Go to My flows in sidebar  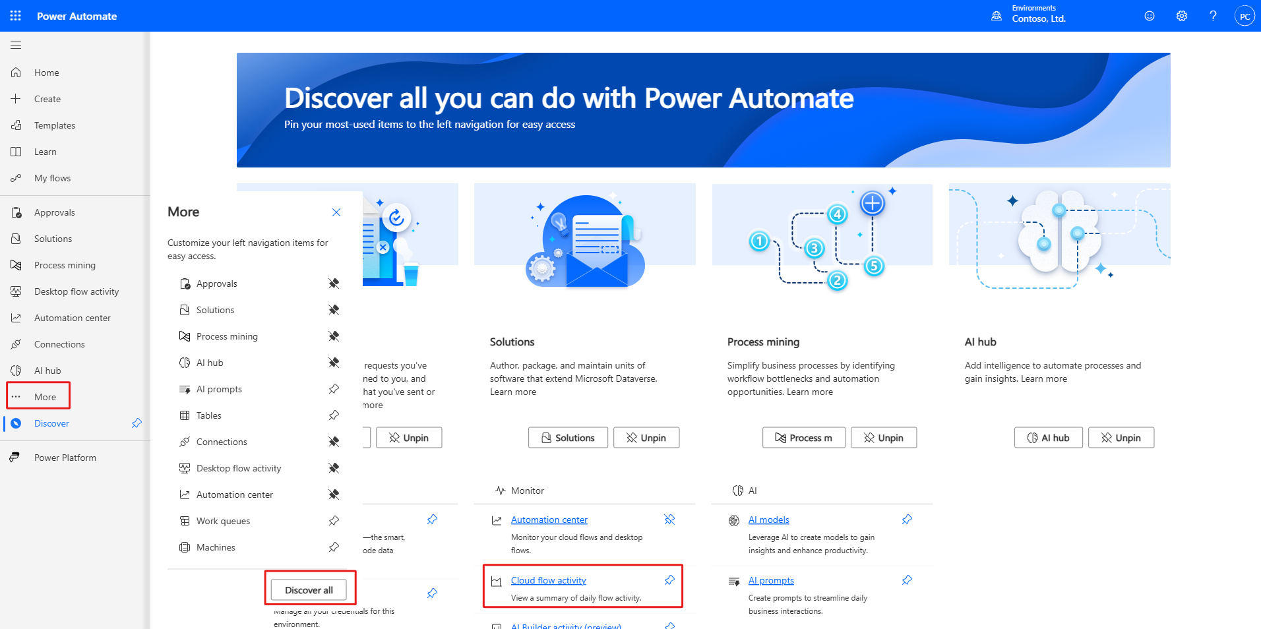point(52,178)
